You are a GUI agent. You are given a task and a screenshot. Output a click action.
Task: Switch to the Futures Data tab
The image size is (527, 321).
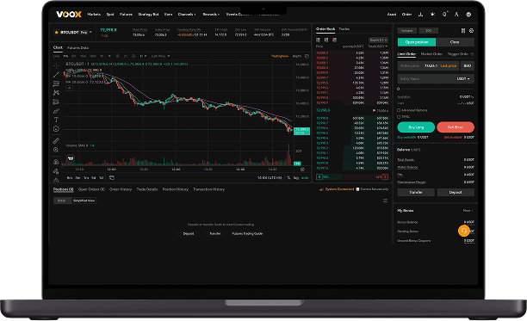pyautogui.click(x=78, y=47)
